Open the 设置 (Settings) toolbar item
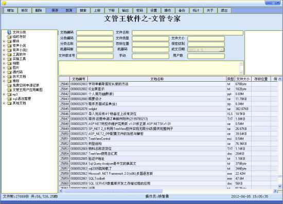The width and height of the screenshot is (283, 204). 154,10
